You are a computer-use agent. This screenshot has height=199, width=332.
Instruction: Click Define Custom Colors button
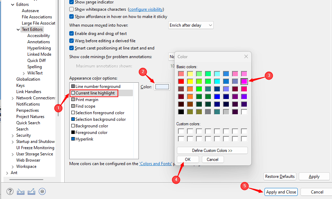tap(212, 151)
